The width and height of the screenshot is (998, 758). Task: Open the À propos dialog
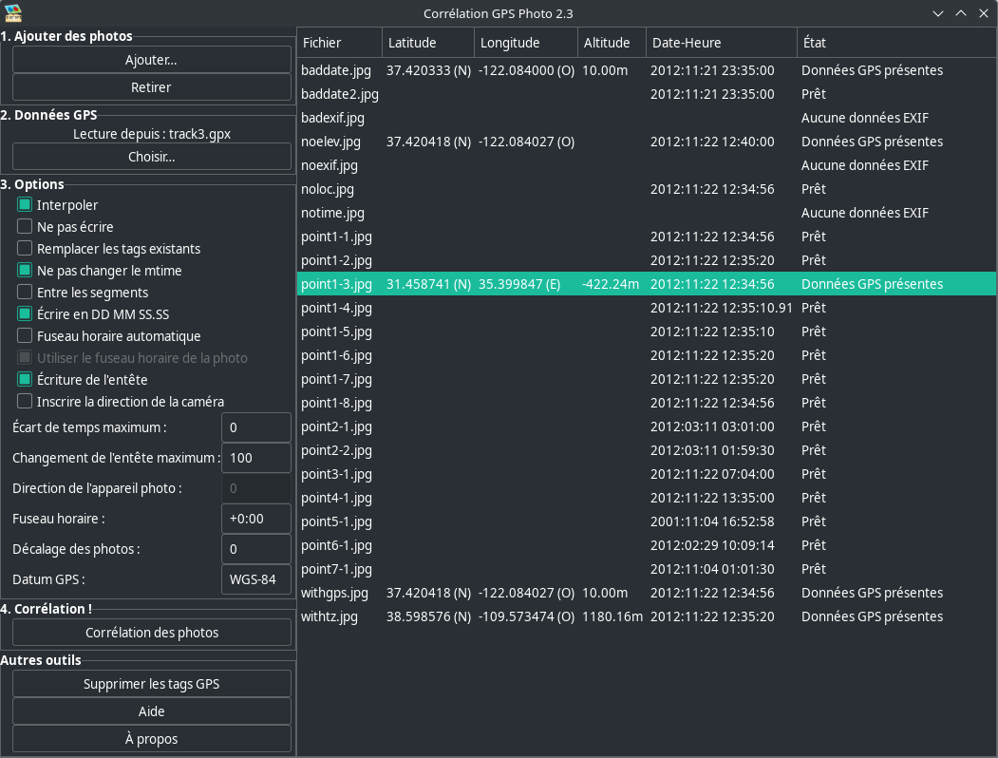[151, 739]
